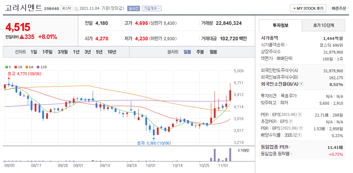
Task: Switch to the 호가10단계 tab
Action: tap(323, 25)
